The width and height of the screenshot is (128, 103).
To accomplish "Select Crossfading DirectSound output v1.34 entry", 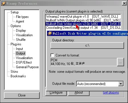I will [83, 28].
